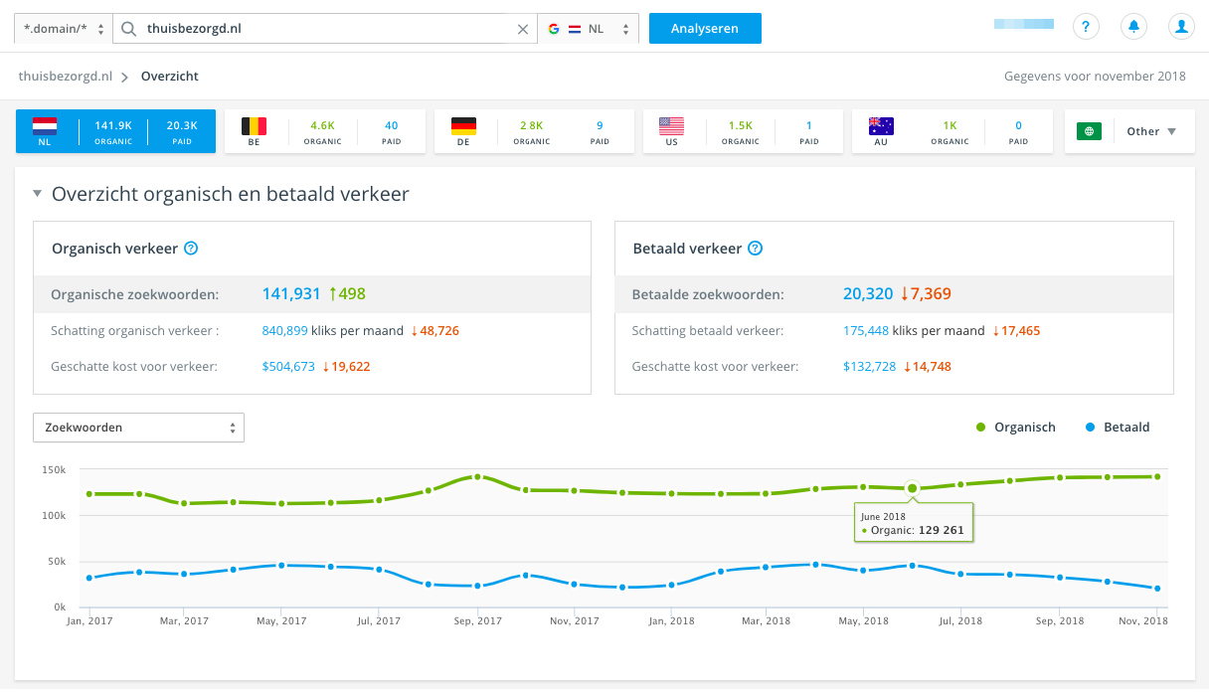The height and width of the screenshot is (692, 1211).
Task: Collapse Overzicht organisch en betaald verkeer section
Action: 38,195
